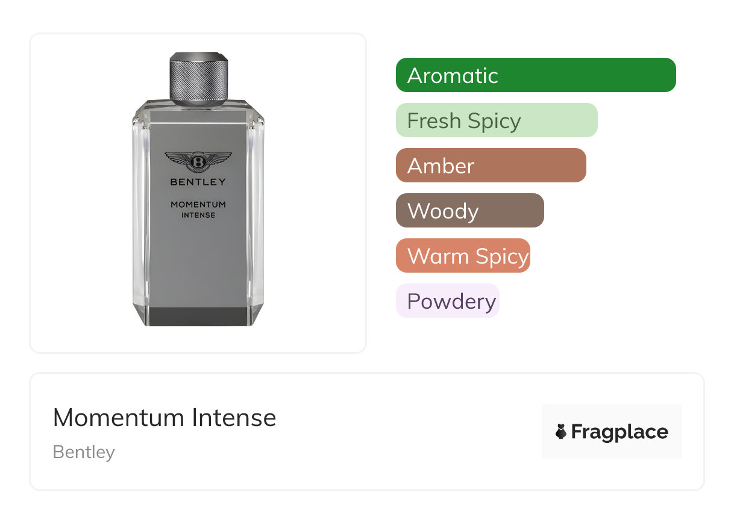The width and height of the screenshot is (734, 520).
Task: Open the Momentum Intense title link
Action: click(165, 418)
